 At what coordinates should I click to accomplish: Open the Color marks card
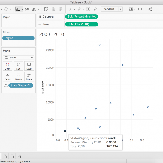[8, 66]
